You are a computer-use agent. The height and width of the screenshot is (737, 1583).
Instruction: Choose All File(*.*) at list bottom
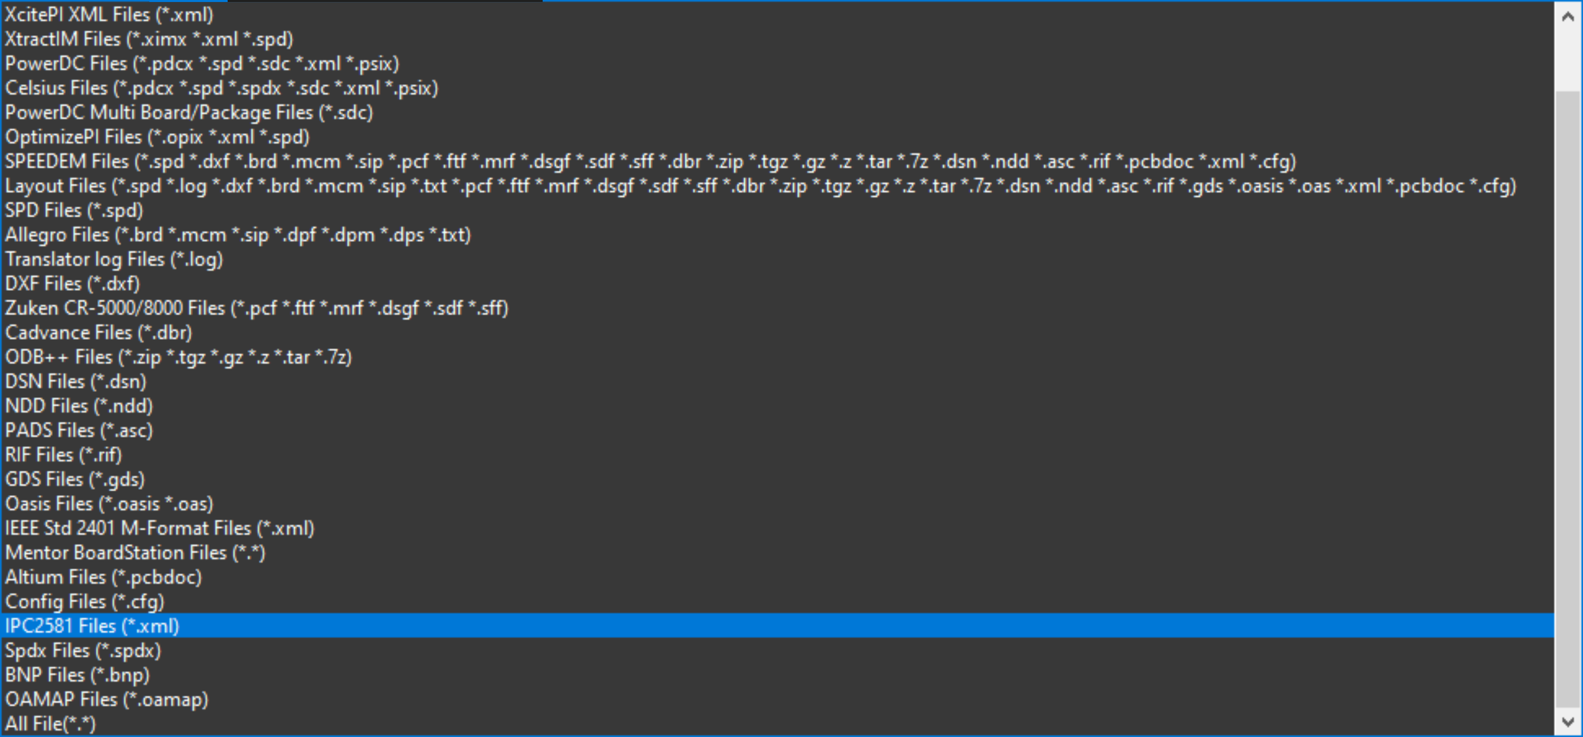pos(50,724)
